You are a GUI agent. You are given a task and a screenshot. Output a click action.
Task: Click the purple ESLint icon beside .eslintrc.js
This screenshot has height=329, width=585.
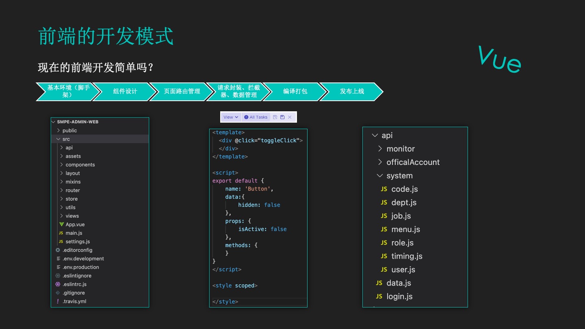58,284
